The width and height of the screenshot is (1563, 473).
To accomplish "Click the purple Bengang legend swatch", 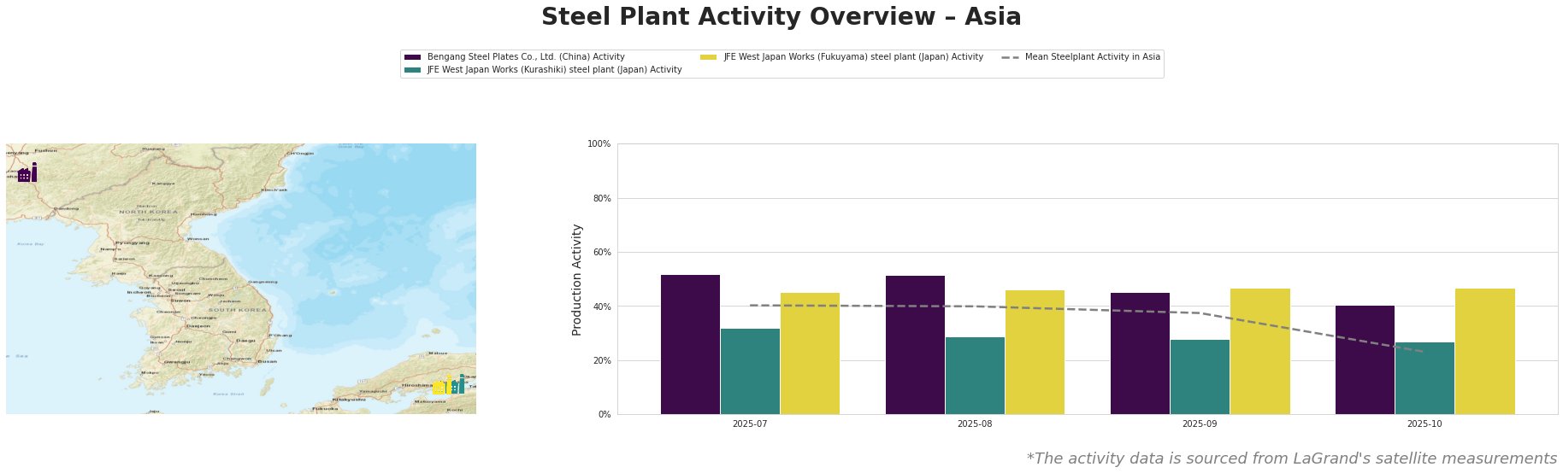I will point(412,57).
